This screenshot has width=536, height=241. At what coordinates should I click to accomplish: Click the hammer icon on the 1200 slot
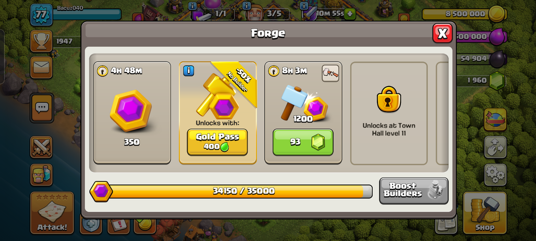click(x=330, y=73)
